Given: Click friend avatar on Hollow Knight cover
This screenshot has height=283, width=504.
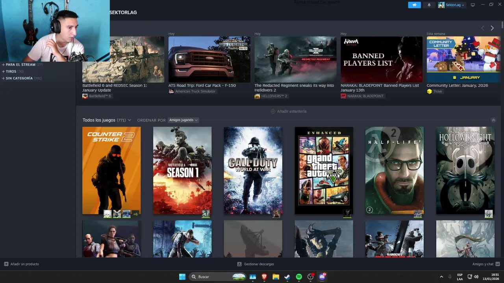Looking at the screenshot, I should tap(489, 214).
